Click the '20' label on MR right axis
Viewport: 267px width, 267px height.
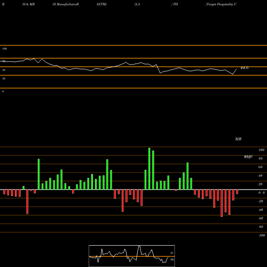tap(261, 184)
